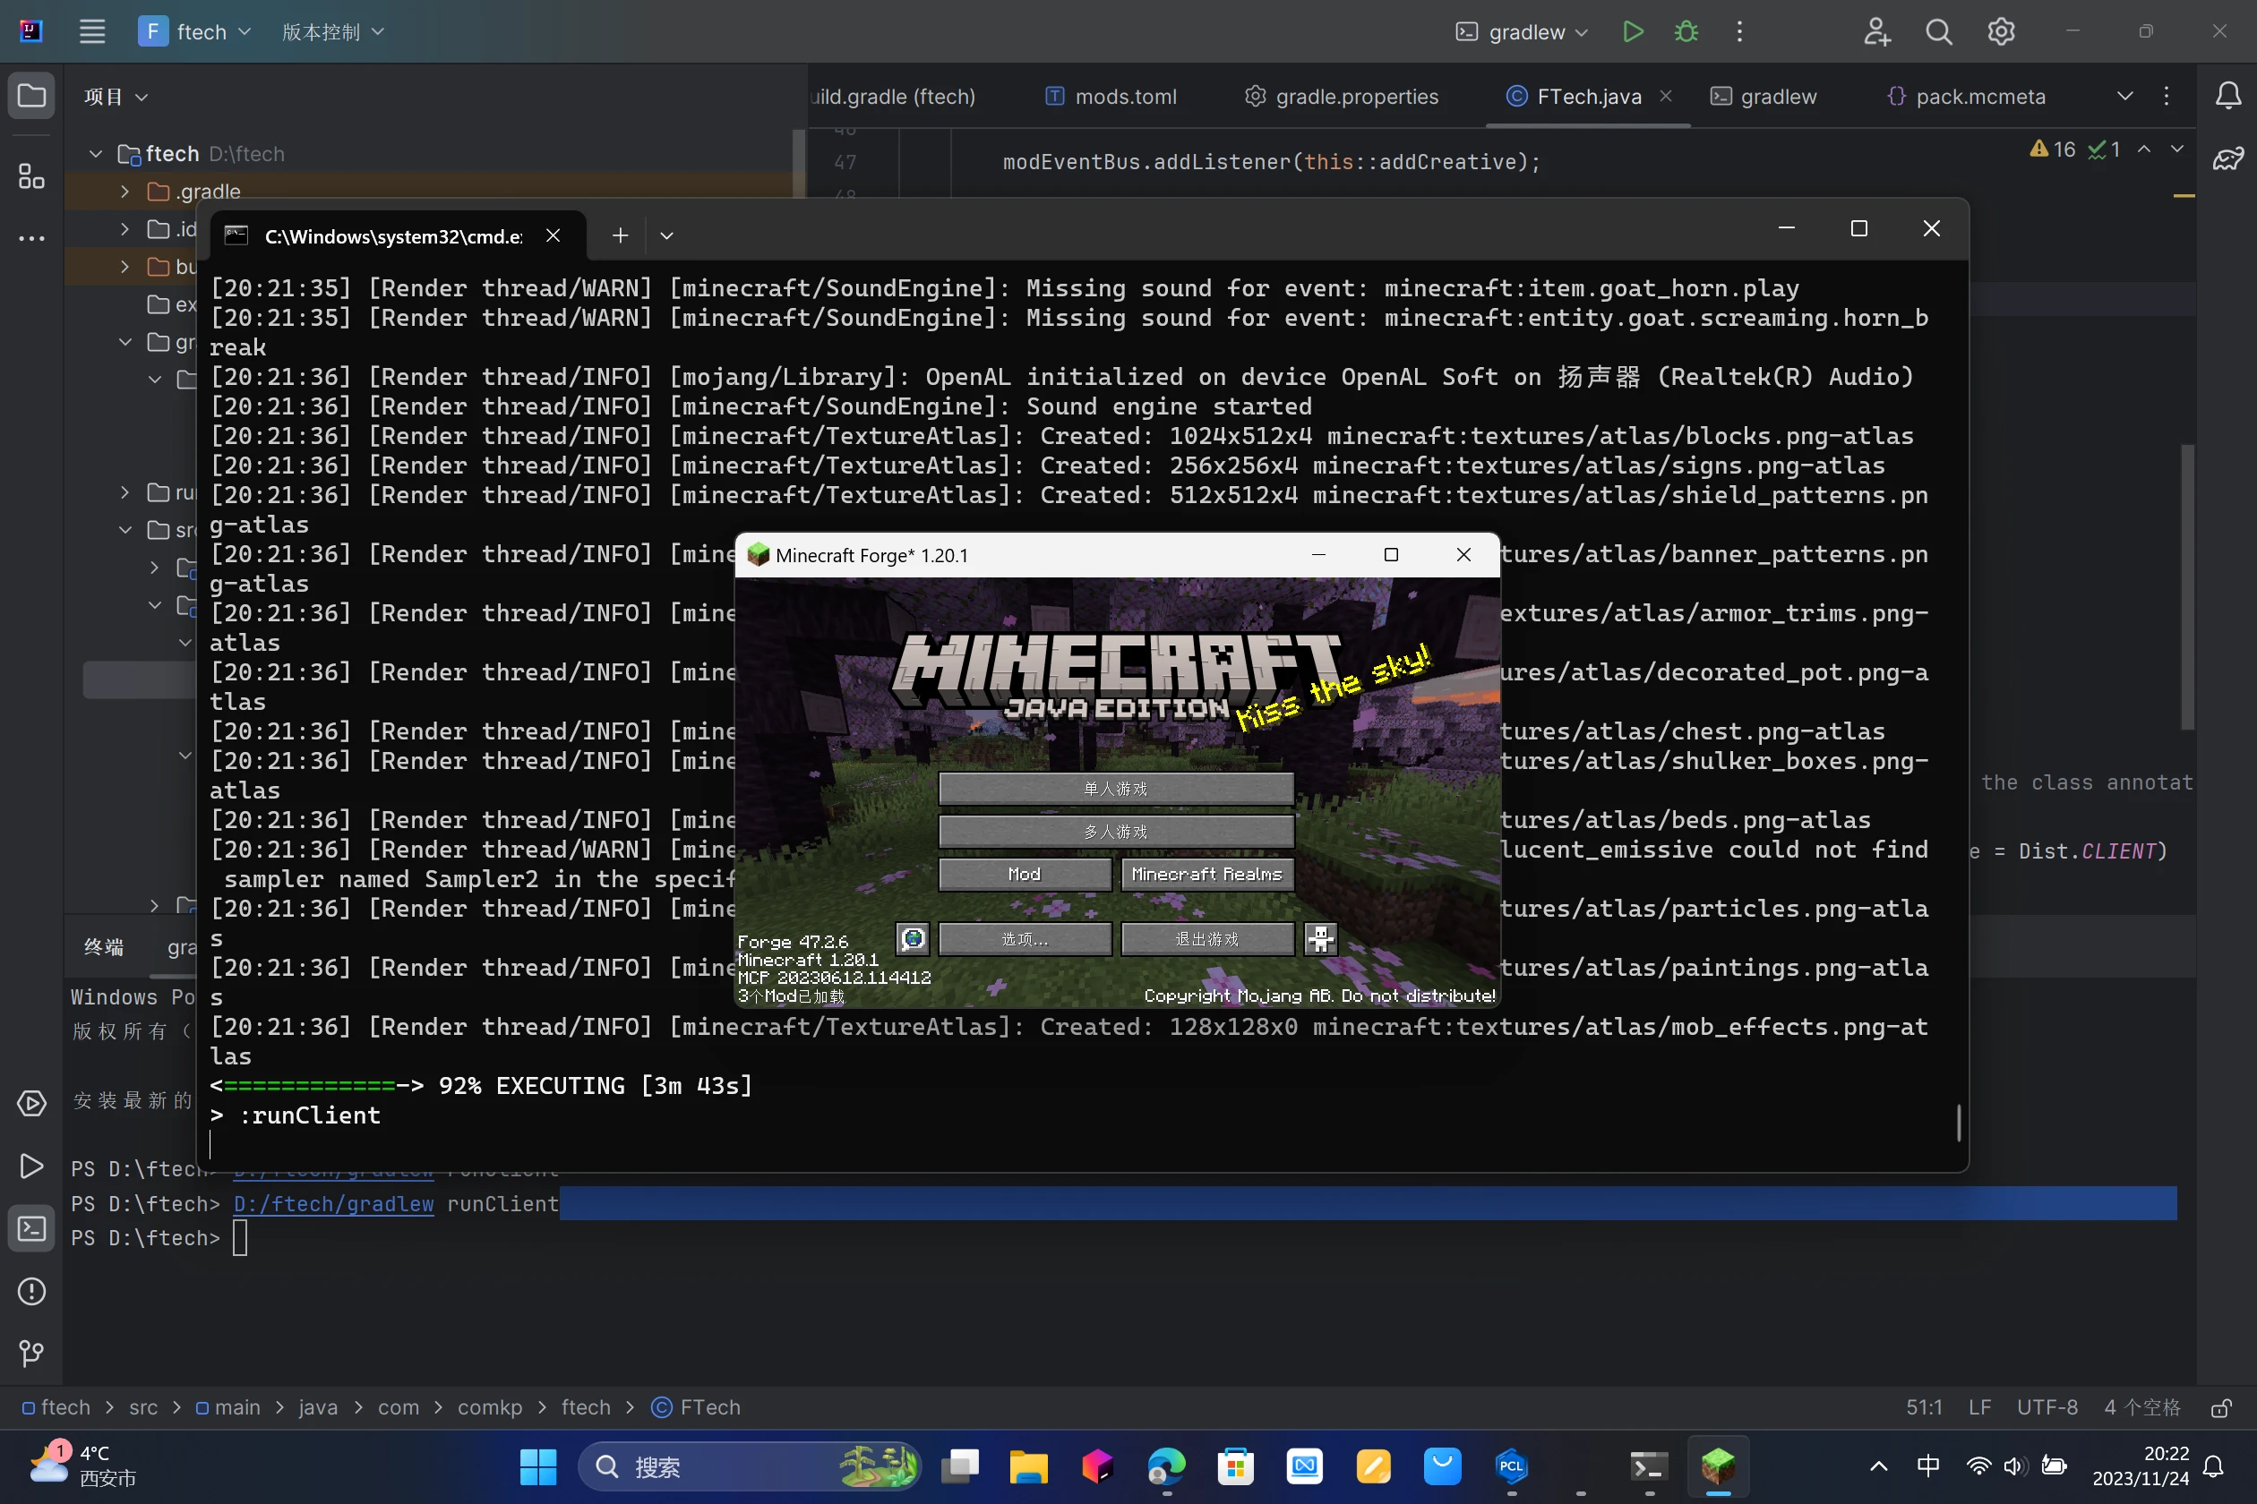Open the IntelliJ main hamburger menu
Screen dimensions: 2257x1504
pyautogui.click(x=92, y=31)
